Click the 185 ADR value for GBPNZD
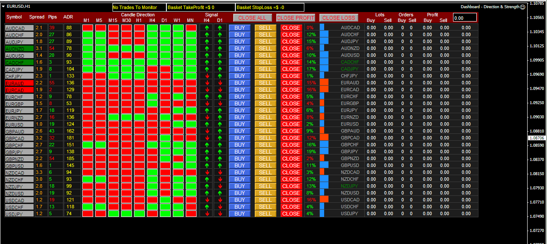This screenshot has height=244, width=547. click(x=70, y=158)
